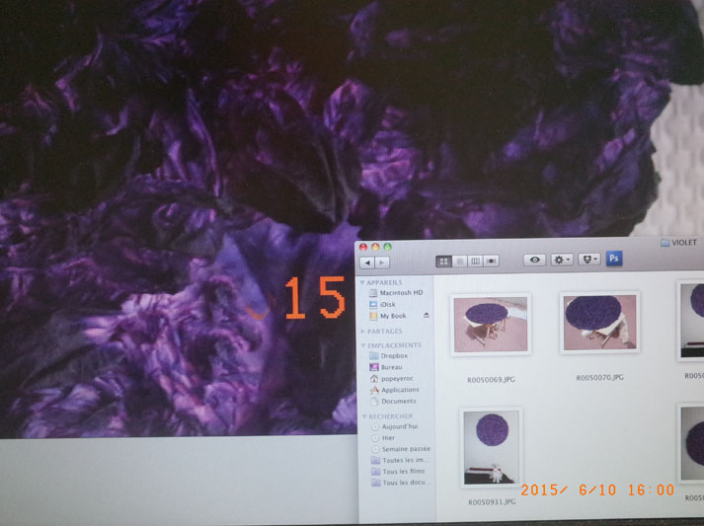704x526 pixels.
Task: Close the Finder window with red button
Action: click(363, 247)
